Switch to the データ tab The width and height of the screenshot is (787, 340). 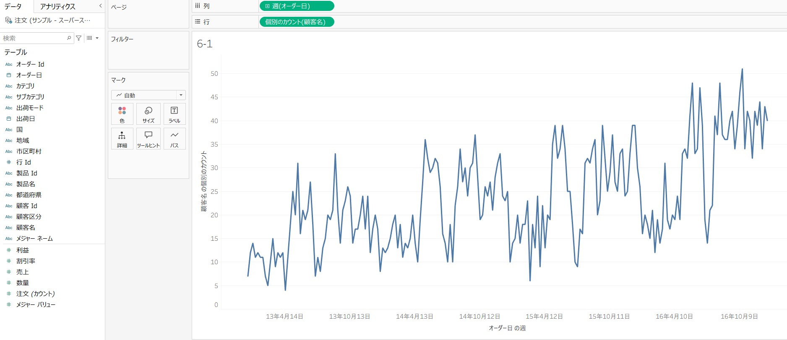tap(13, 6)
